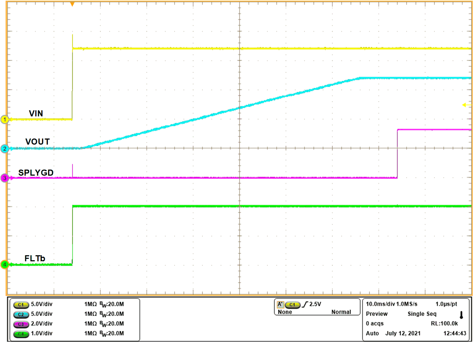
Task: Click the FLTb waveform label
Action: click(35, 258)
